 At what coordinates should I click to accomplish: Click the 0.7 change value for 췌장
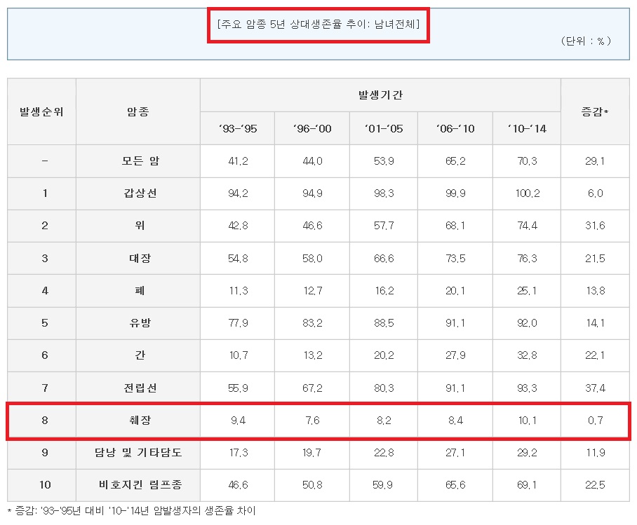click(x=595, y=421)
